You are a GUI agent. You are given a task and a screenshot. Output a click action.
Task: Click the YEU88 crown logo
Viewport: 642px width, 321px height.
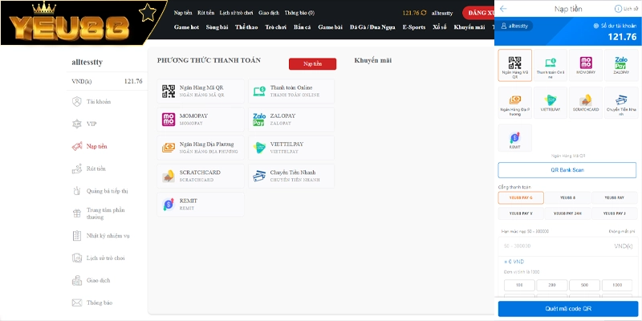point(70,23)
